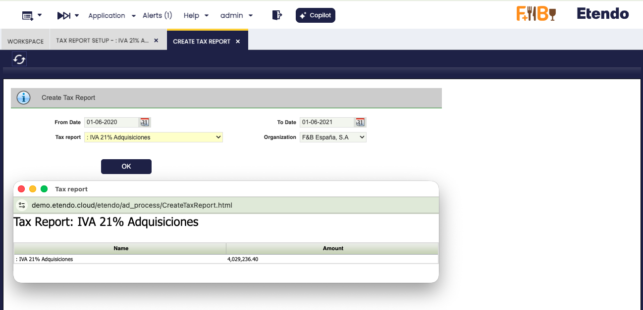Maximize the Tax report popup window

(44, 189)
